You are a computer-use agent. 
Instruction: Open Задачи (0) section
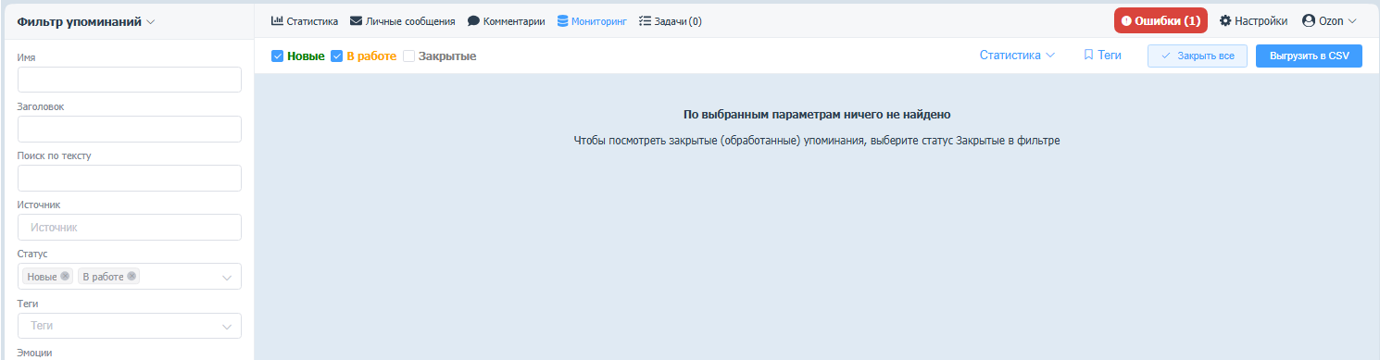(671, 20)
